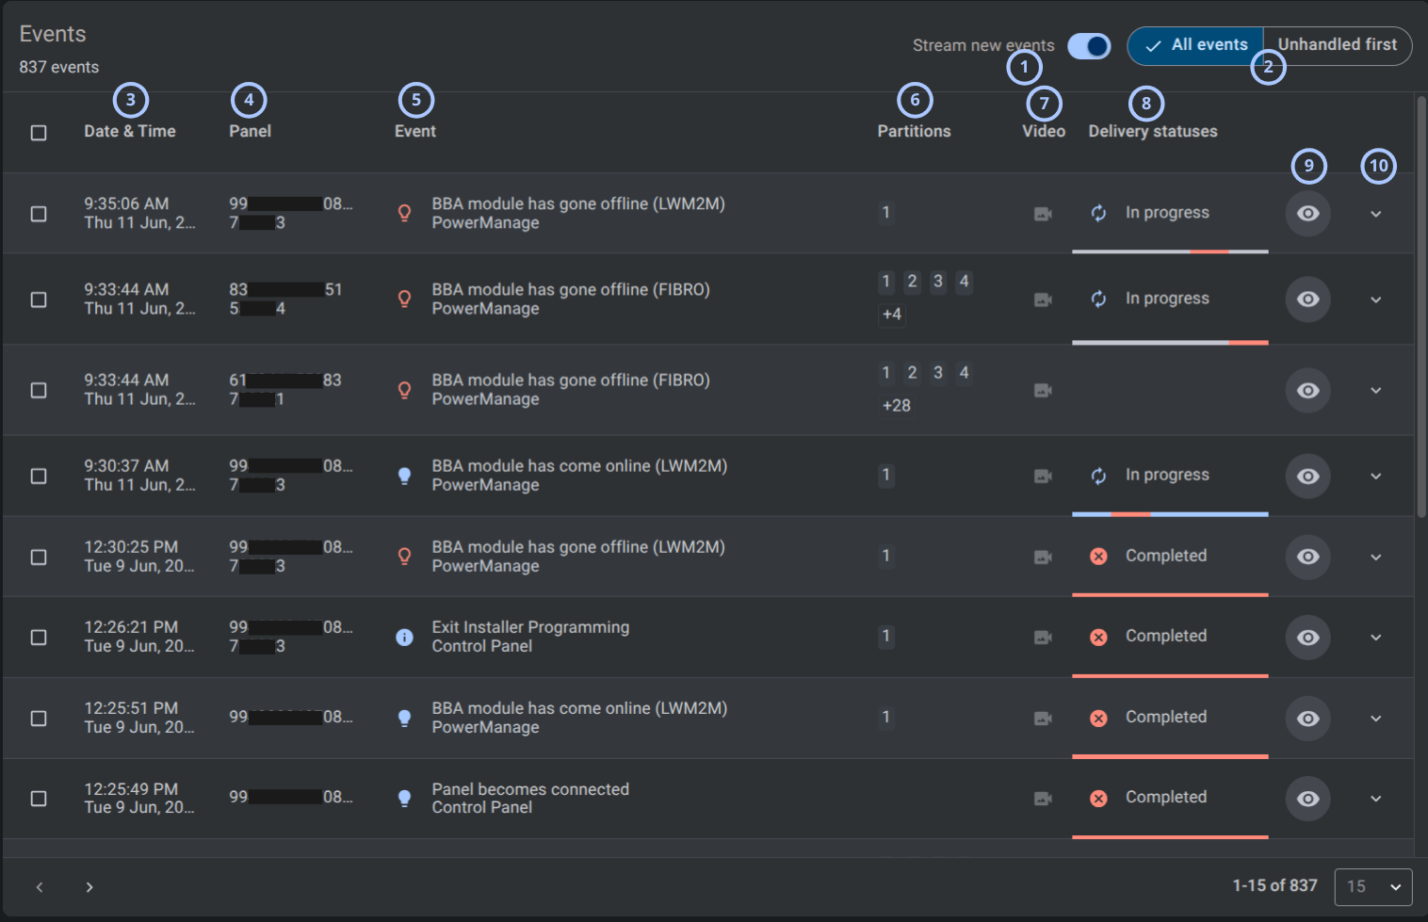Click the in-progress sync icon in the 9:30:37 AM row
1428x922 pixels.
click(1098, 476)
